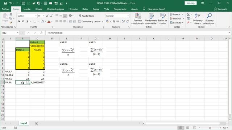Open the Archivo menu
This screenshot has width=232, height=130.
coord(5,9)
